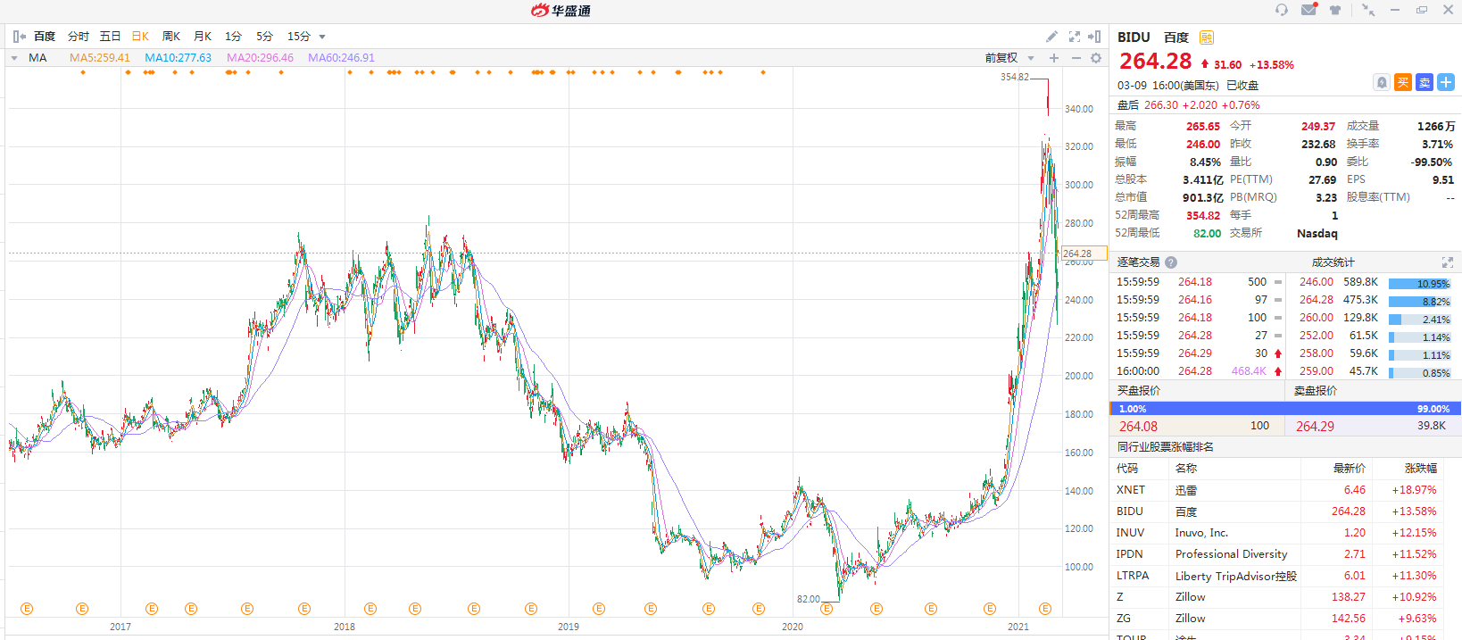1462x640 pixels.
Task: Click the bid price 264.08
Action: click(x=1138, y=427)
